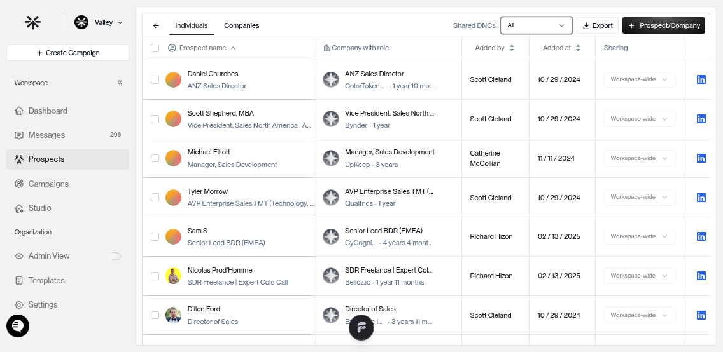This screenshot has width=723, height=352.
Task: Click prospect name Michael Elliott
Action: tap(209, 152)
